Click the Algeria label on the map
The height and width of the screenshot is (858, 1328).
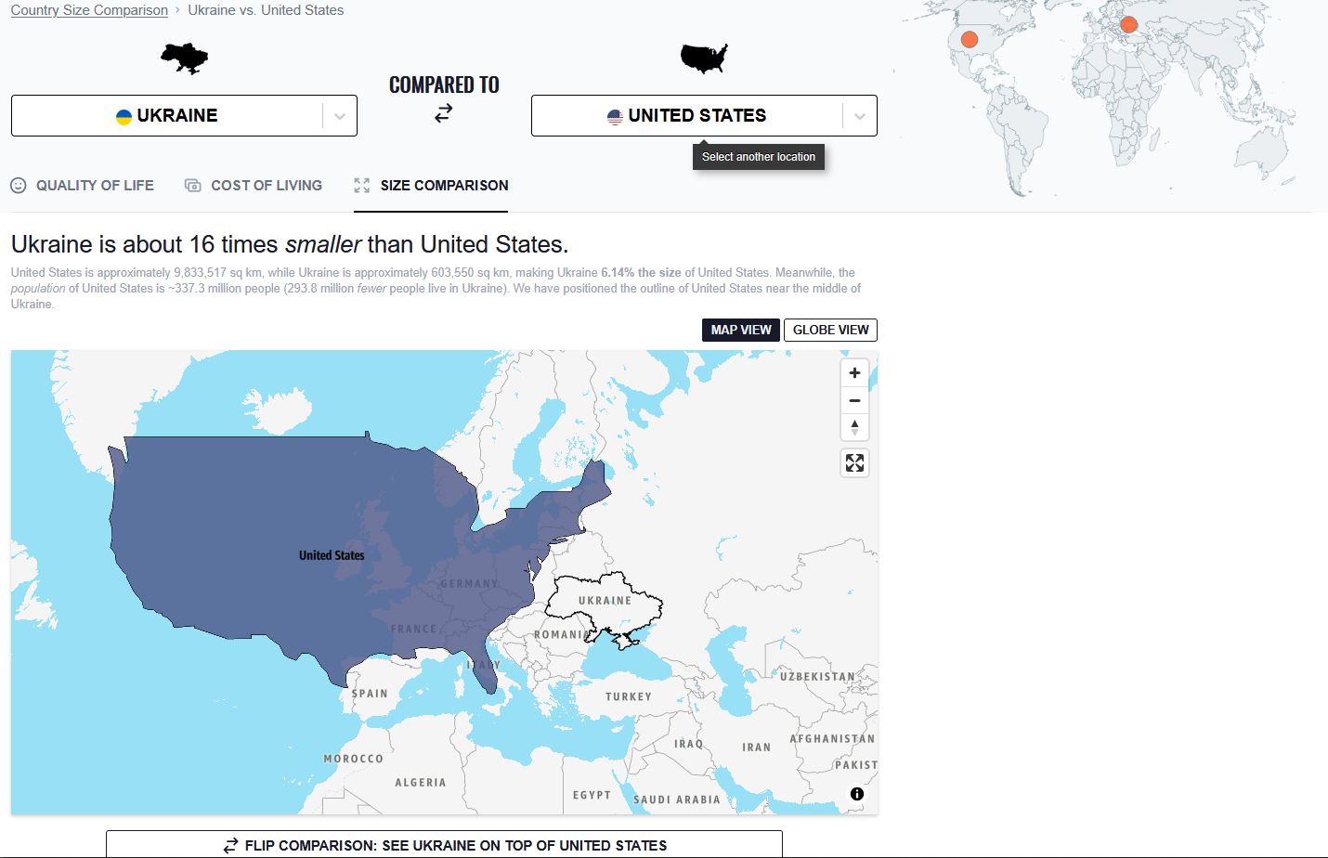421,783
